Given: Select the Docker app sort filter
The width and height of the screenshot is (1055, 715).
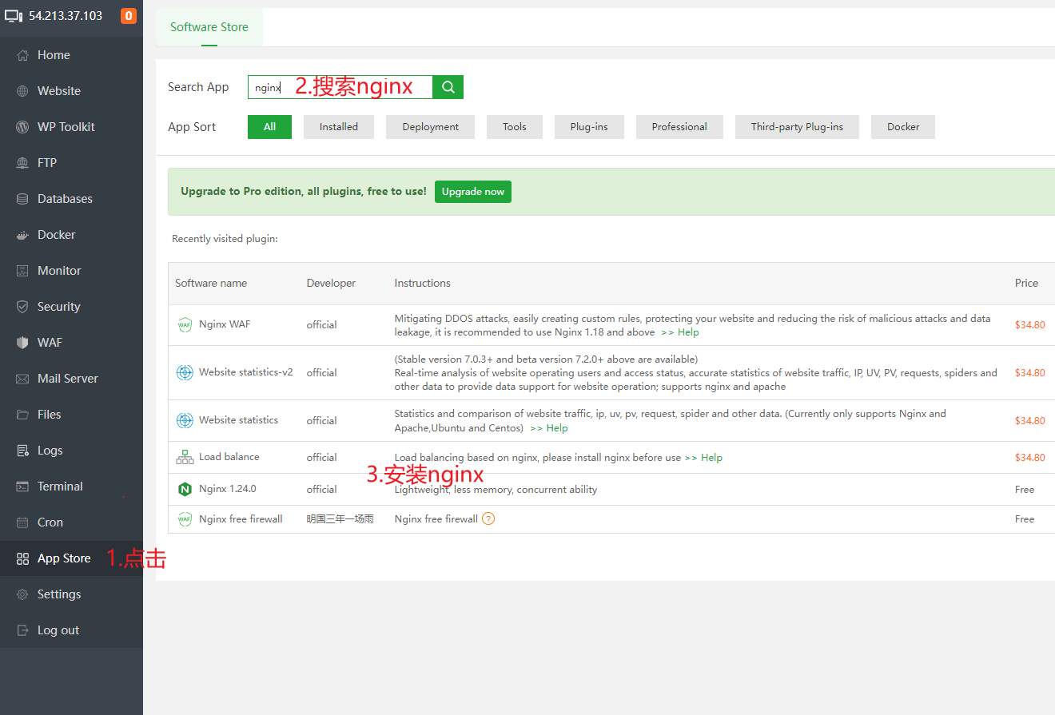Looking at the screenshot, I should click(x=903, y=127).
